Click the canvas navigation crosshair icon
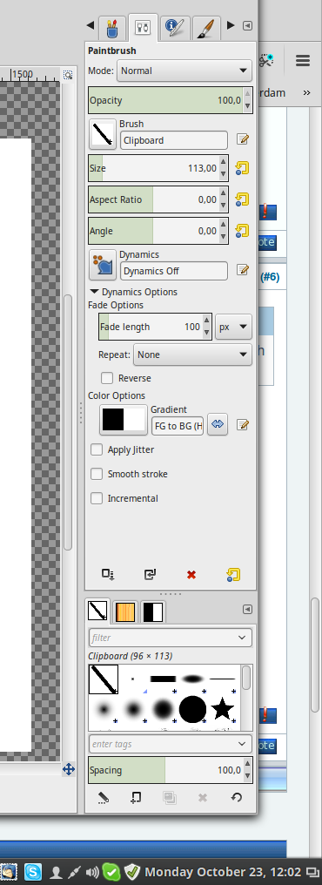Viewport: 322px width, 885px height. (x=68, y=769)
